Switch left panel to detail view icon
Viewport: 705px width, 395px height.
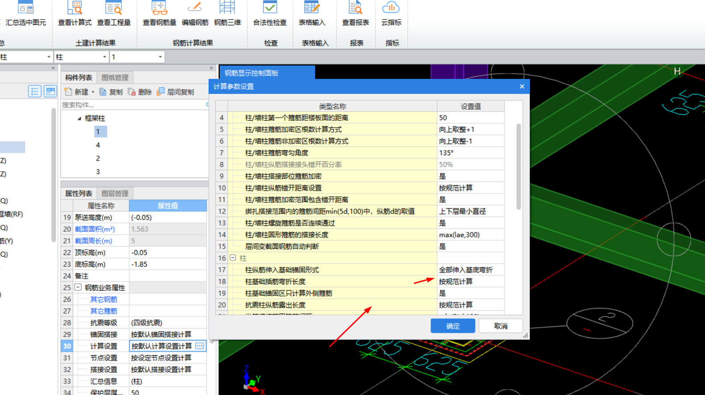tap(50, 91)
